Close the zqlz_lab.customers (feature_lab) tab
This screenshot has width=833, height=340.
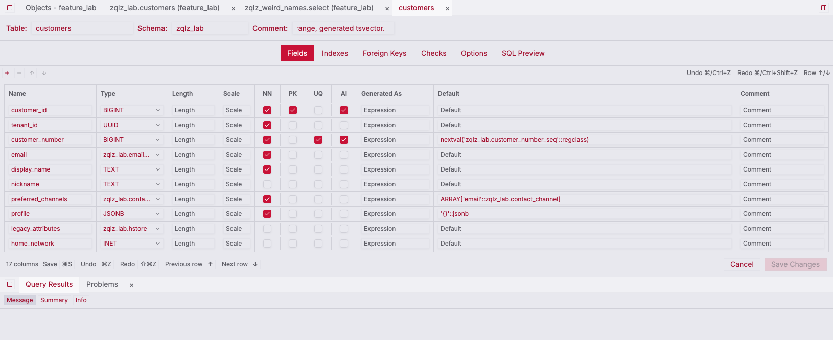click(x=234, y=9)
